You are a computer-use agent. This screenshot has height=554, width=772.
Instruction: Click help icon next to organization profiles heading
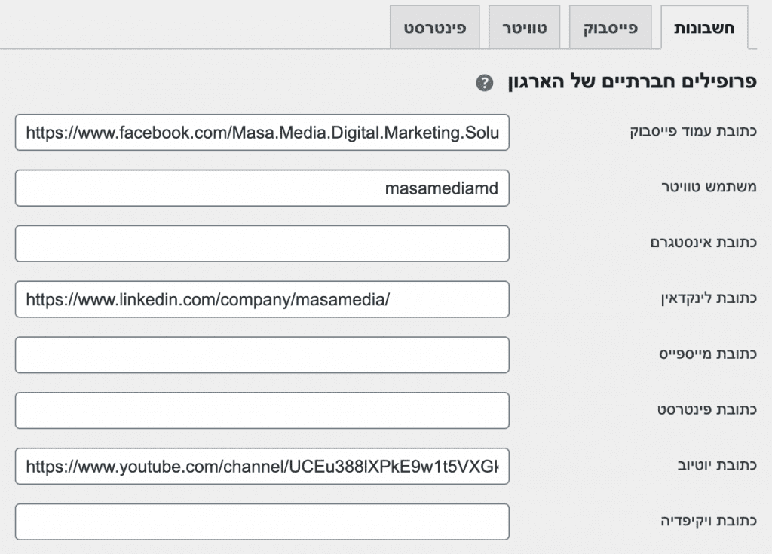point(485,83)
